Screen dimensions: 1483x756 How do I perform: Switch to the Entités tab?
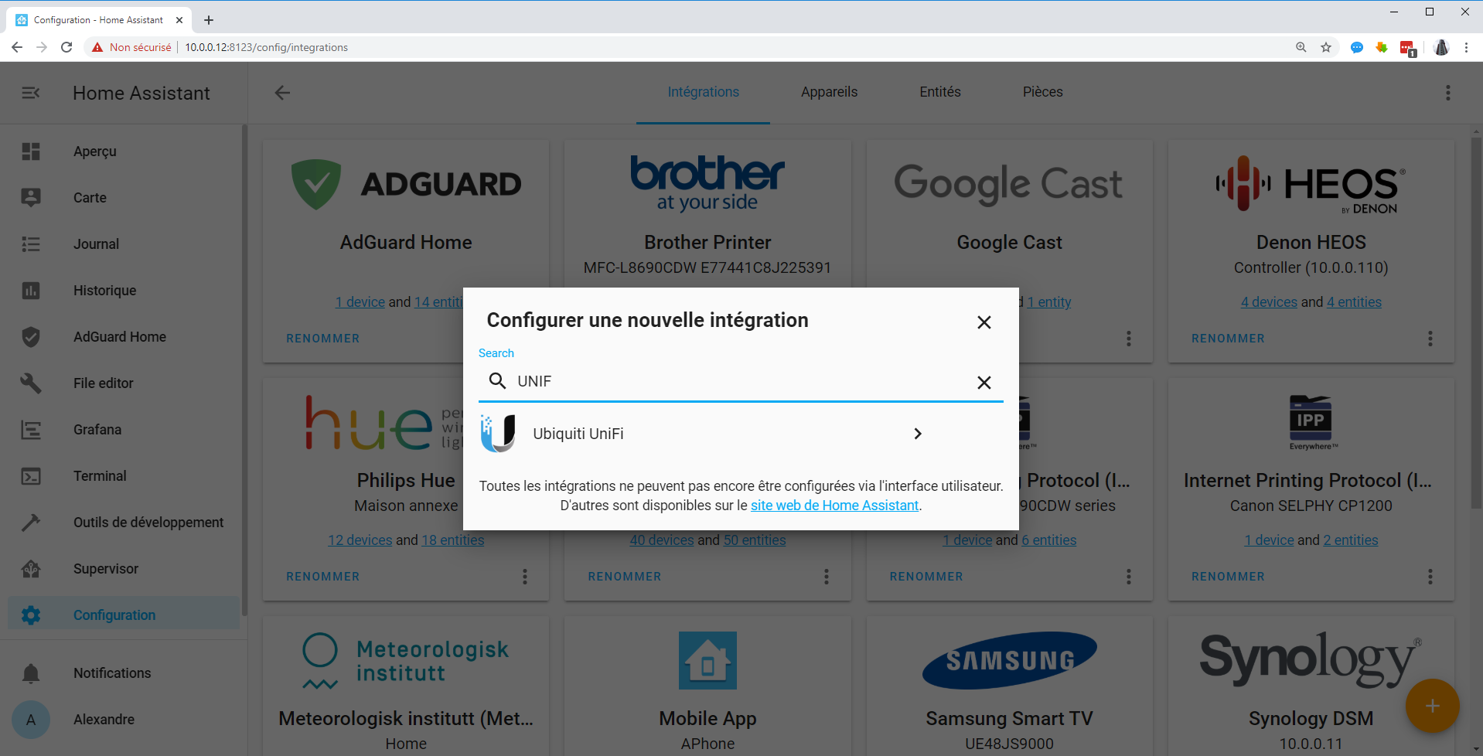coord(940,92)
